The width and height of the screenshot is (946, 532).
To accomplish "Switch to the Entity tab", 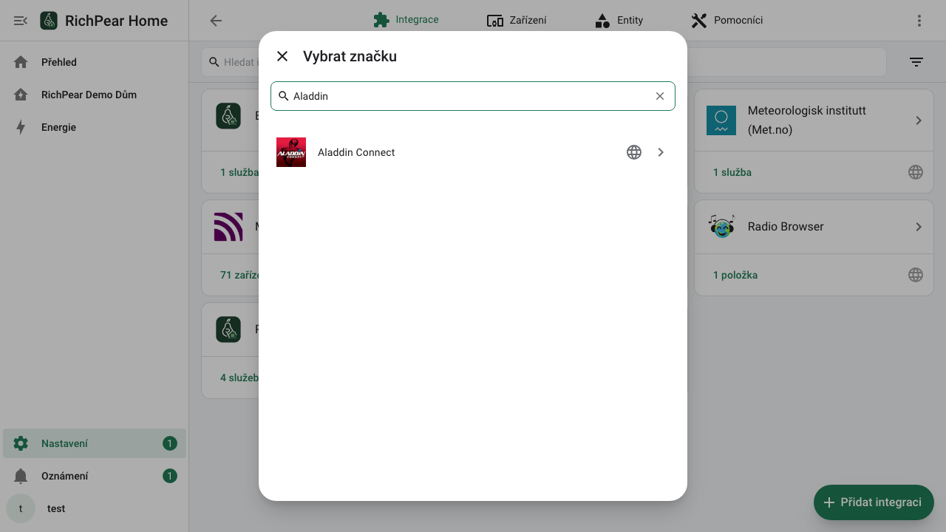I will 619,21.
